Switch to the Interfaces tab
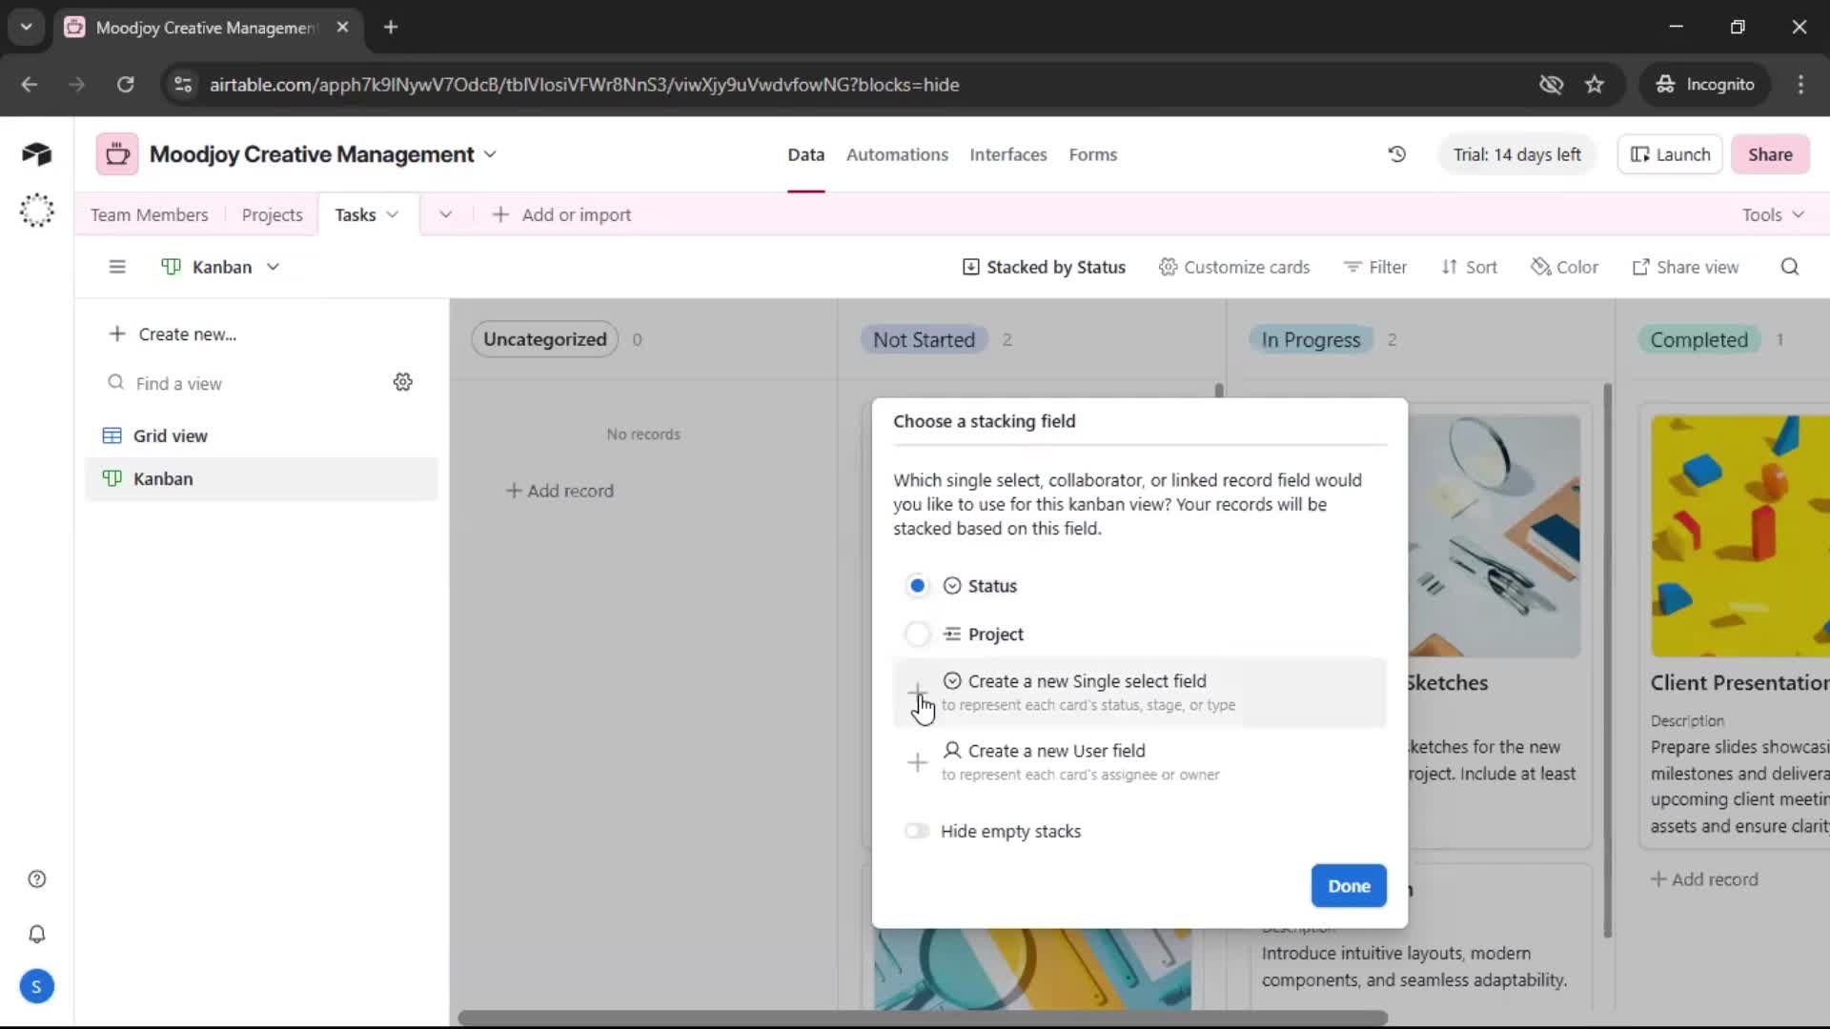Screen dimensions: 1830x1029 [x=1007, y=154]
